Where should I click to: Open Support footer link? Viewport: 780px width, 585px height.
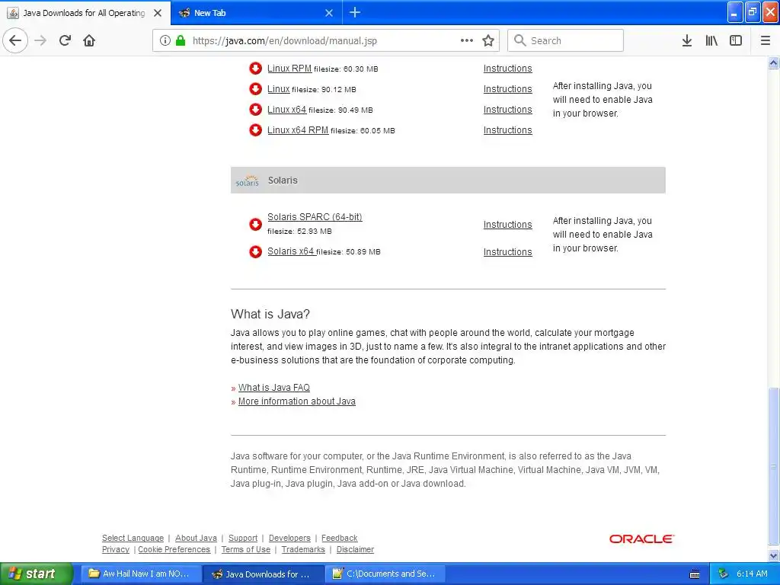click(x=243, y=538)
